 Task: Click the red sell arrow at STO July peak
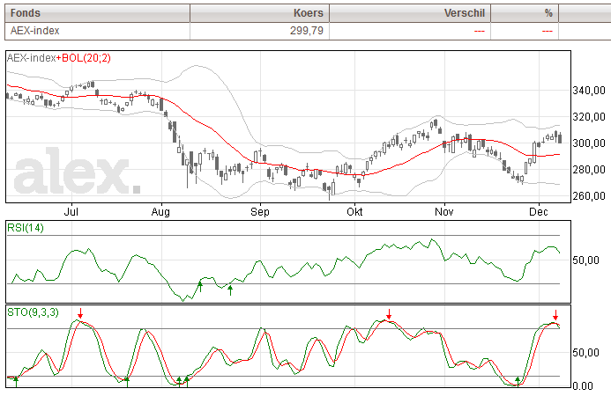tap(80, 313)
